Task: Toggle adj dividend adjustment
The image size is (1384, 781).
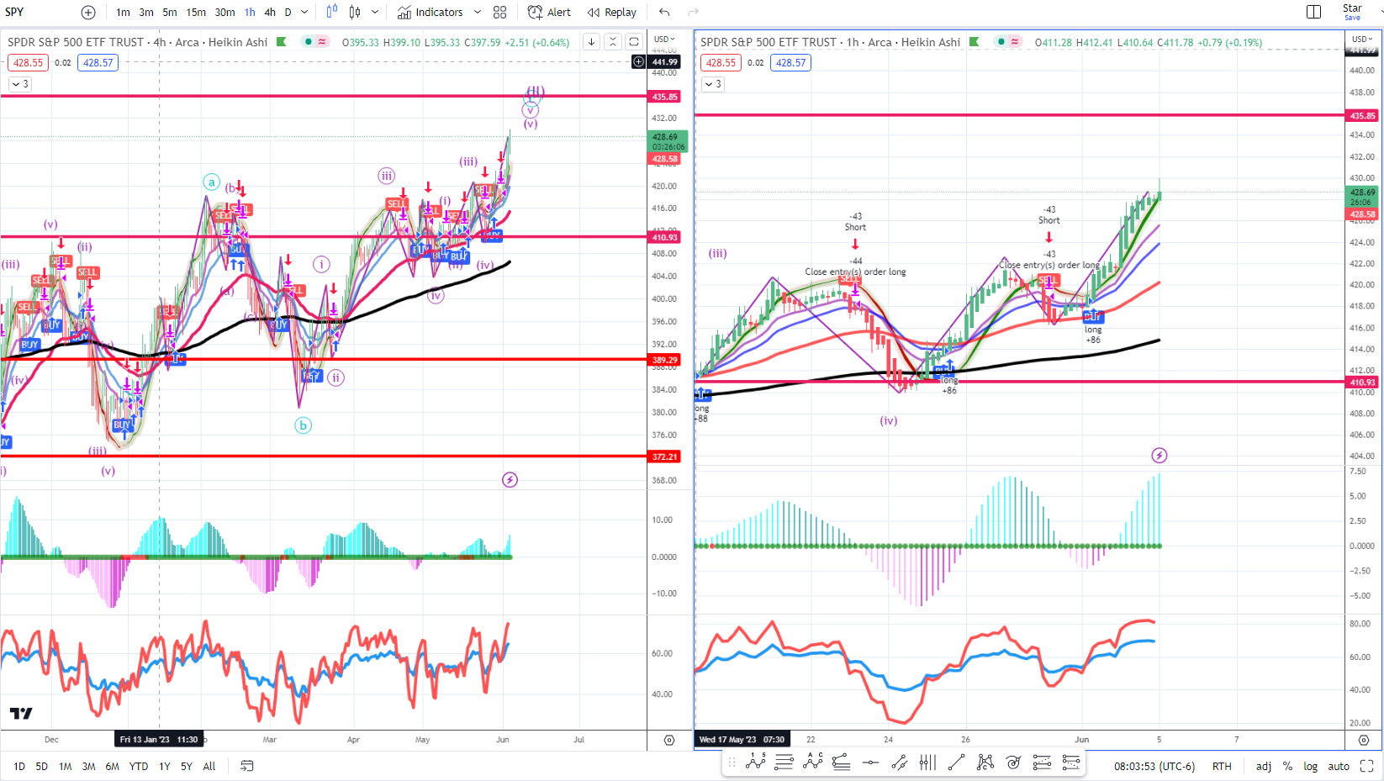Action: pyautogui.click(x=1264, y=767)
